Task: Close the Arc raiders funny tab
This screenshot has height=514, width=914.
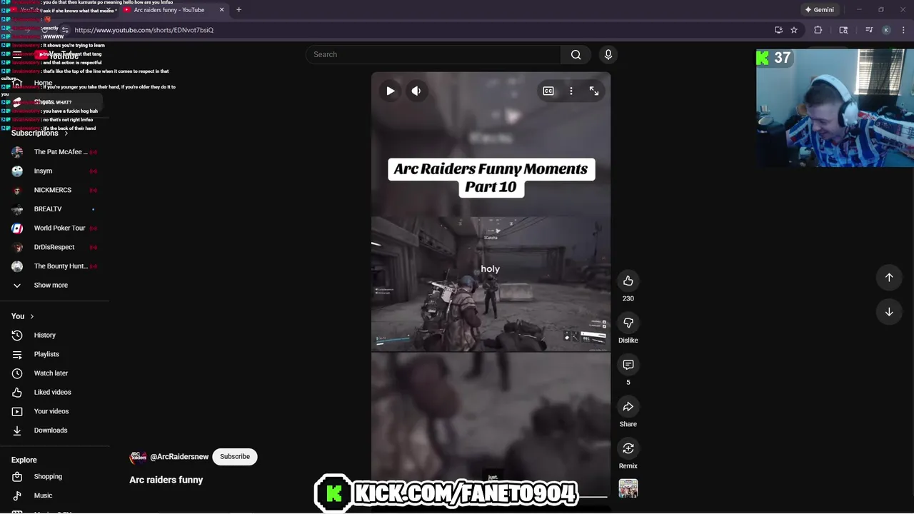Action: click(x=221, y=10)
